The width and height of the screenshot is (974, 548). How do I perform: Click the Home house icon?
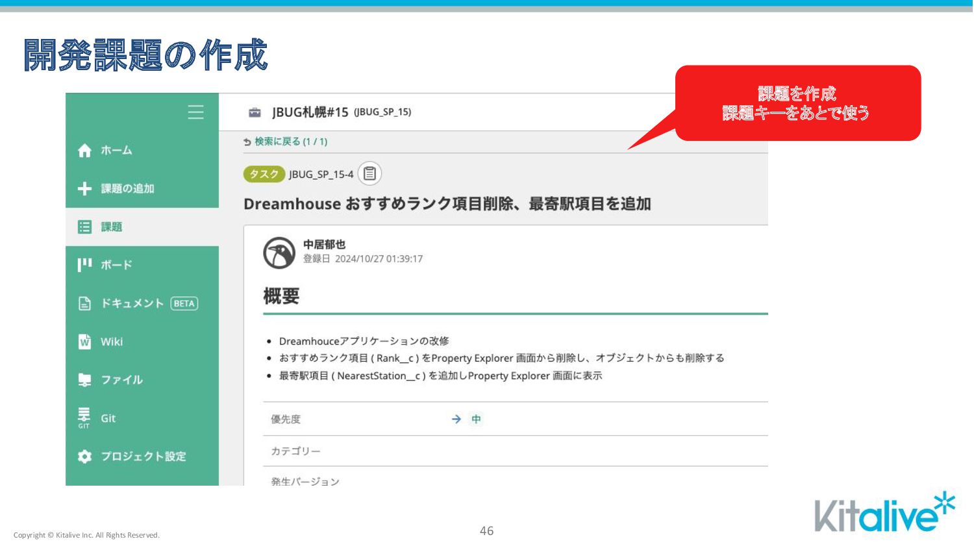(84, 151)
